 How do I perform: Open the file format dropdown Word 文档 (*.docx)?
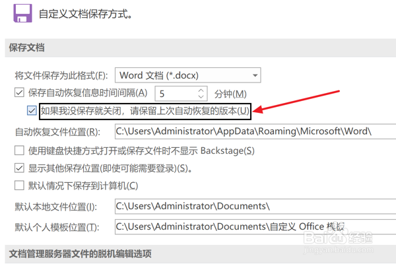188,75
